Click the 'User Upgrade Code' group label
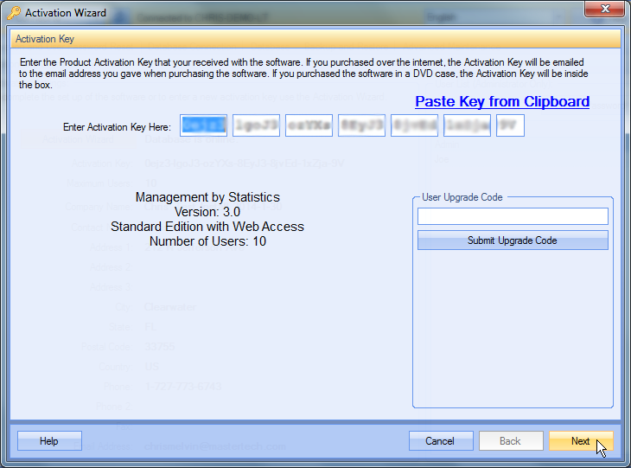 [x=462, y=197]
